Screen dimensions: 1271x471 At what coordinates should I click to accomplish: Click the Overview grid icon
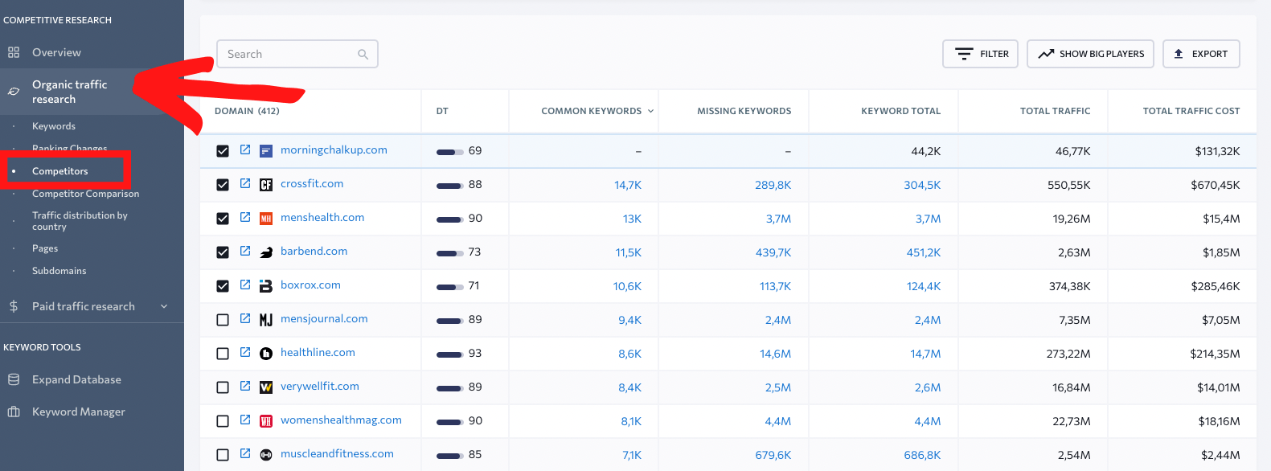(x=14, y=52)
